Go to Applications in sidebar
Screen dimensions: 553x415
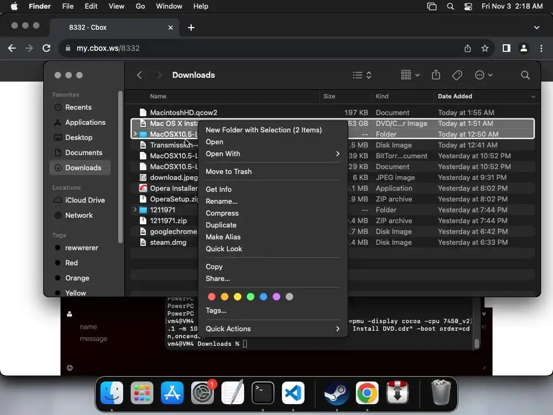80,123
